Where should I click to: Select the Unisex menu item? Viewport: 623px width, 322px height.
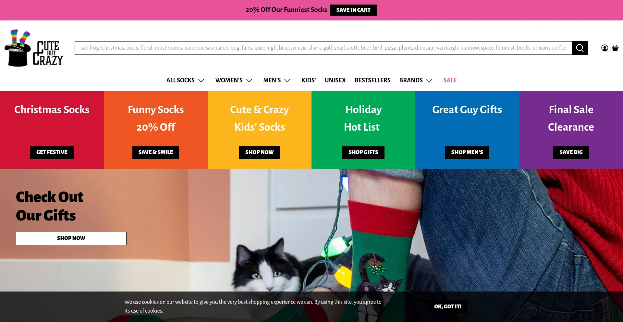[335, 80]
